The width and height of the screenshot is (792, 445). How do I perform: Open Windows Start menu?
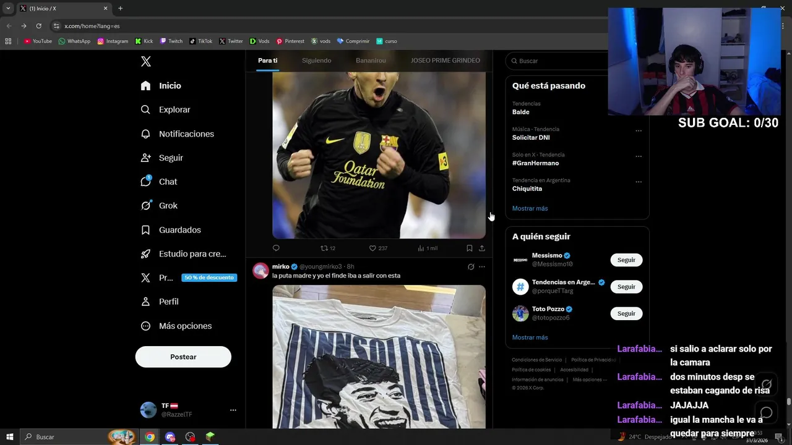click(9, 437)
